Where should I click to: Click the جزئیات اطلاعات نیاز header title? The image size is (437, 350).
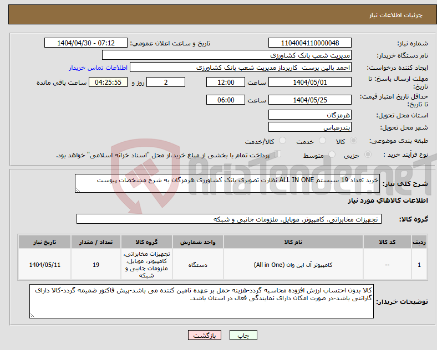pos(396,15)
